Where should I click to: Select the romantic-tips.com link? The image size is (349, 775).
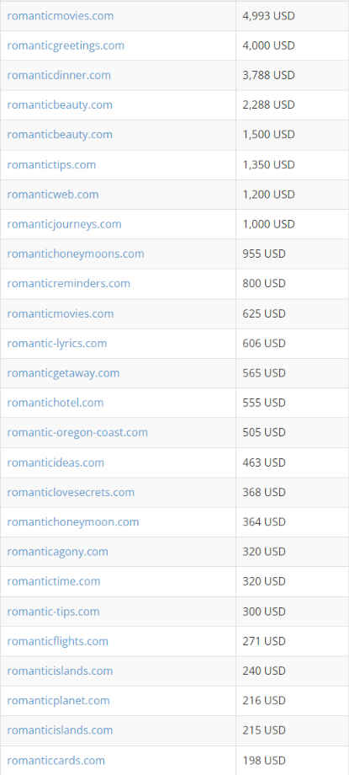pyautogui.click(x=53, y=612)
